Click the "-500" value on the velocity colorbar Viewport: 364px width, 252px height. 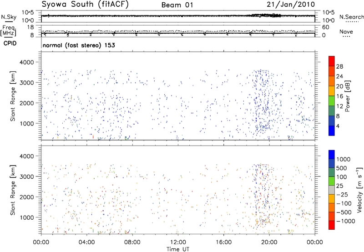point(344,212)
